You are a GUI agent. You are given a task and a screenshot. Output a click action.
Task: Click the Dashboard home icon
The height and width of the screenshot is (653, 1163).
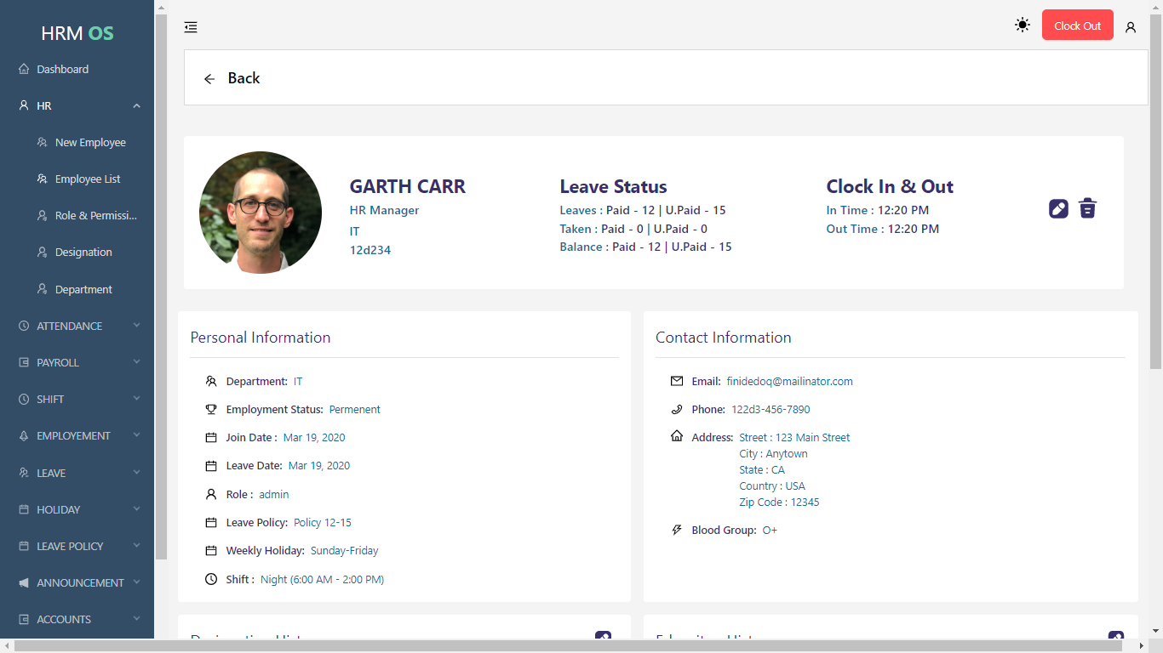pyautogui.click(x=24, y=69)
